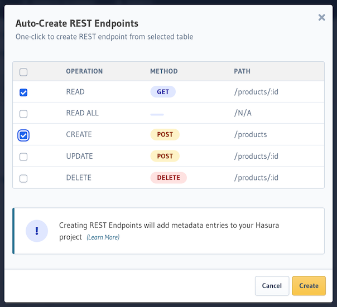
Task: Click the Cancel button
Action: point(272,286)
